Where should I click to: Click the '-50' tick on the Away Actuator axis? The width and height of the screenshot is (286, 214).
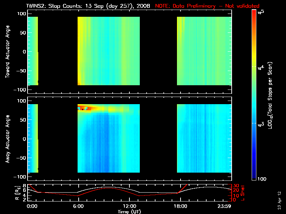[x=21, y=158]
